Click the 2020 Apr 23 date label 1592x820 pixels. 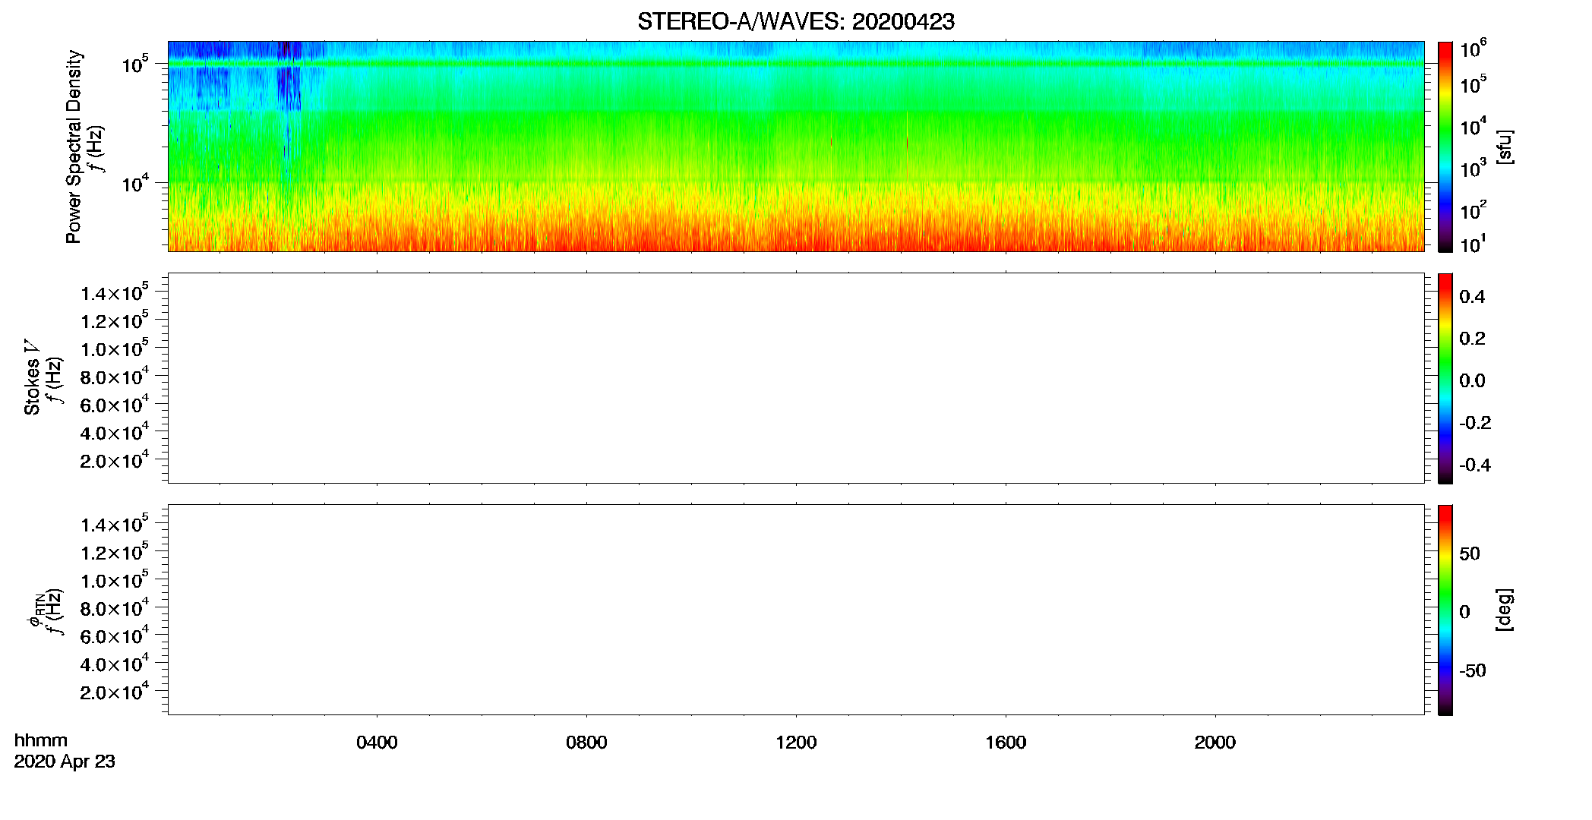tap(65, 762)
